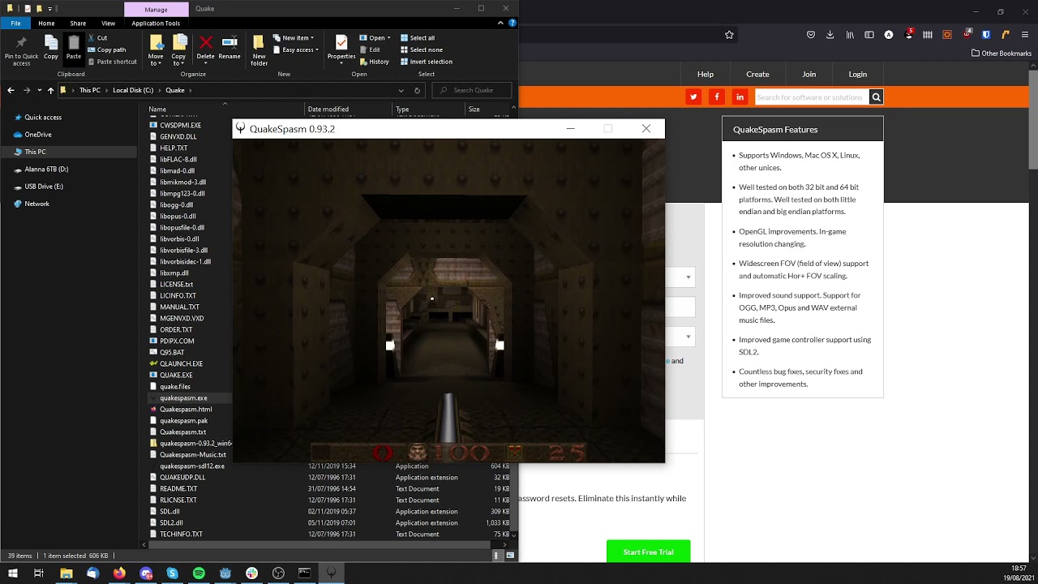Click Select all in ribbon
The image size is (1038, 584).
pyautogui.click(x=417, y=38)
